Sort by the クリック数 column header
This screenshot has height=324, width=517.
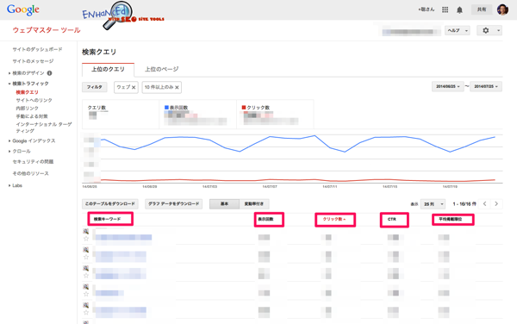coord(334,219)
